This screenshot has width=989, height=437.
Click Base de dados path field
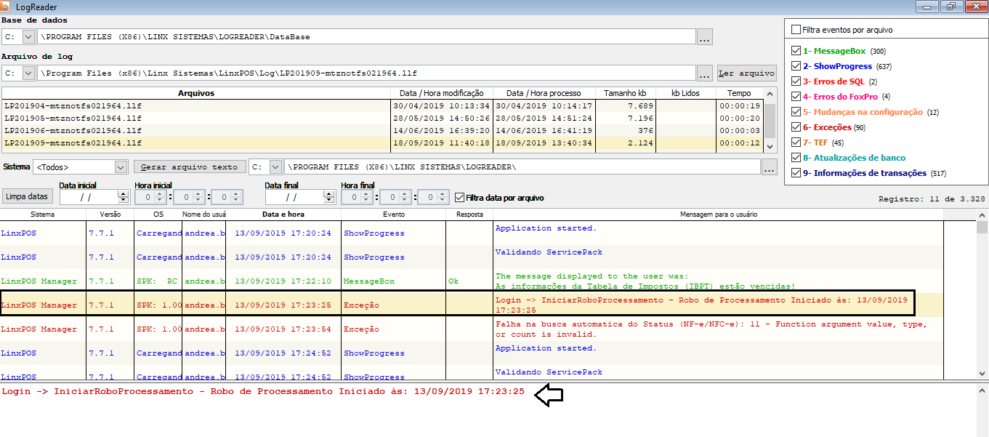click(367, 36)
